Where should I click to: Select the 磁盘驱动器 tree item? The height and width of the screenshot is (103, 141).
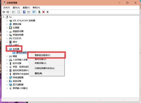tap(18, 31)
